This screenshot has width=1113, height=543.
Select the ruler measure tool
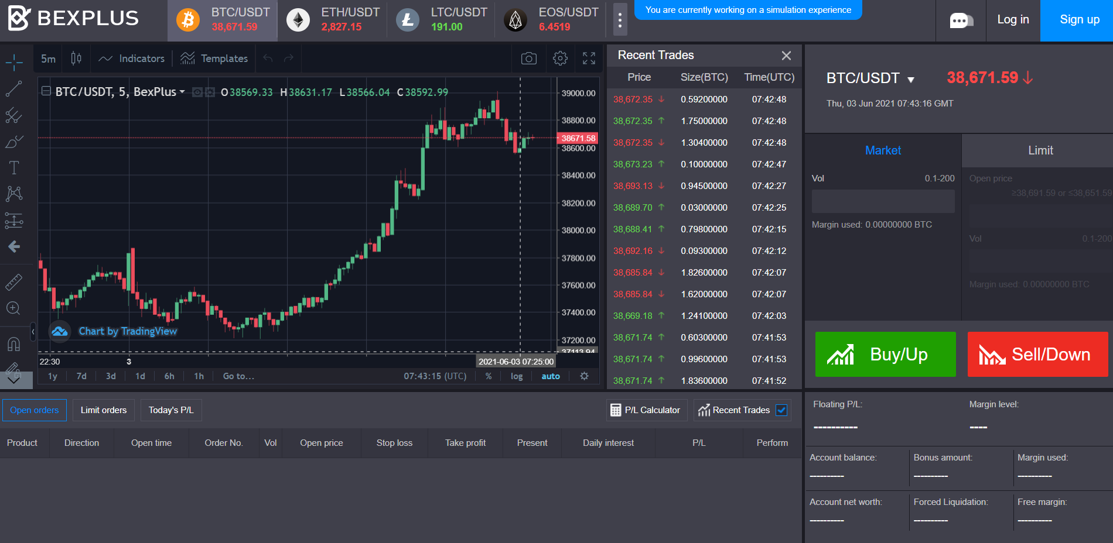(x=14, y=282)
